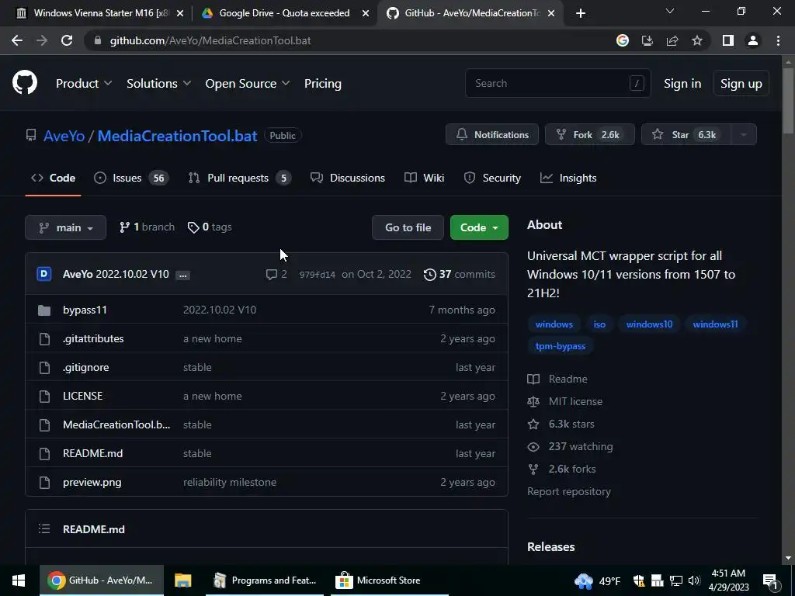Open the Windows Start menu

19,580
